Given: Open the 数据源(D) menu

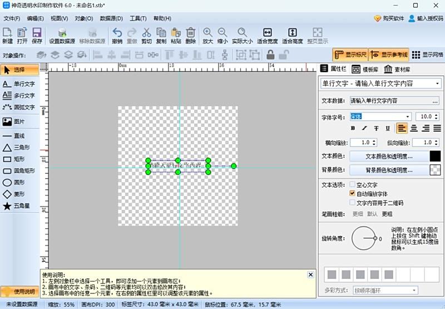Looking at the screenshot, I should [111, 18].
